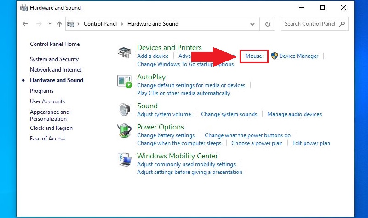Open the Power Options battery icon

[x=124, y=131]
